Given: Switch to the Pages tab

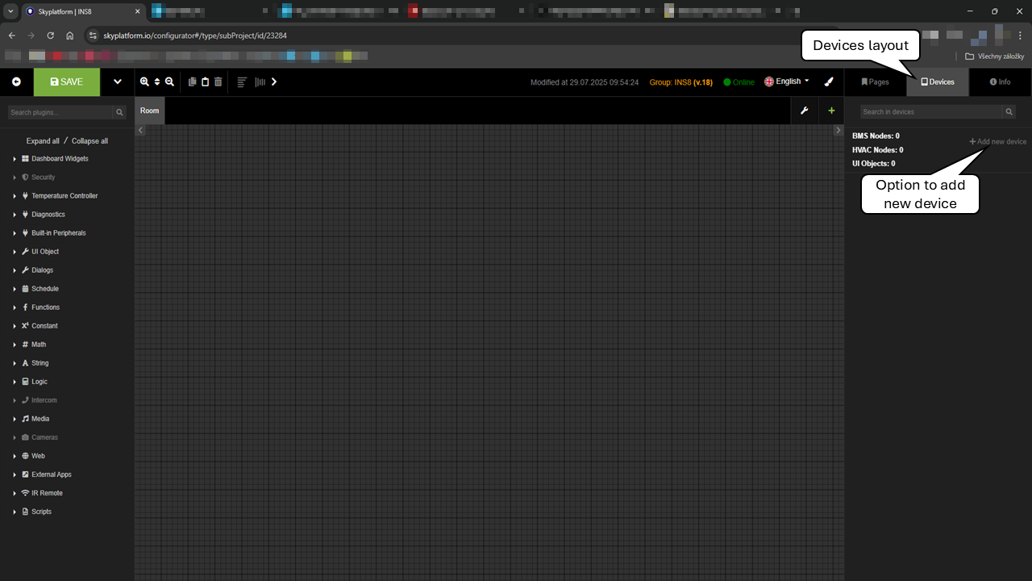Looking at the screenshot, I should click(x=875, y=82).
